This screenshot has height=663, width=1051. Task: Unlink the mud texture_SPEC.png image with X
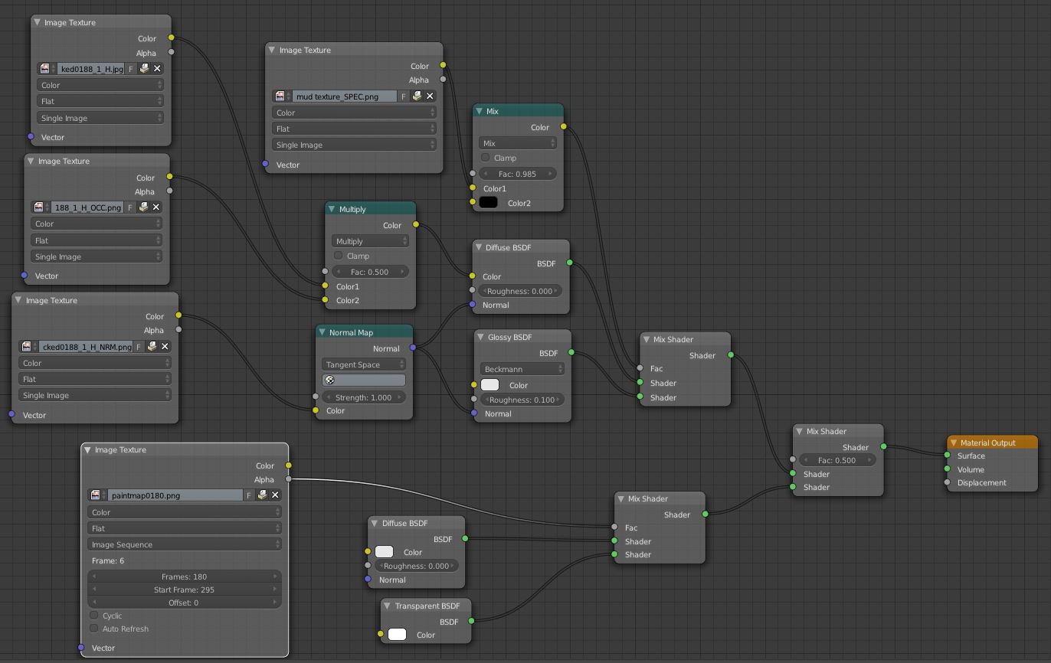coord(430,96)
